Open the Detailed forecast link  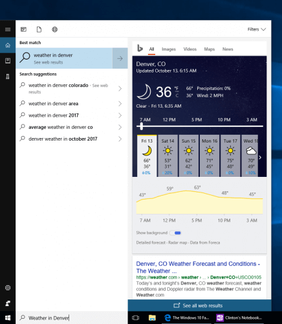coord(151,242)
